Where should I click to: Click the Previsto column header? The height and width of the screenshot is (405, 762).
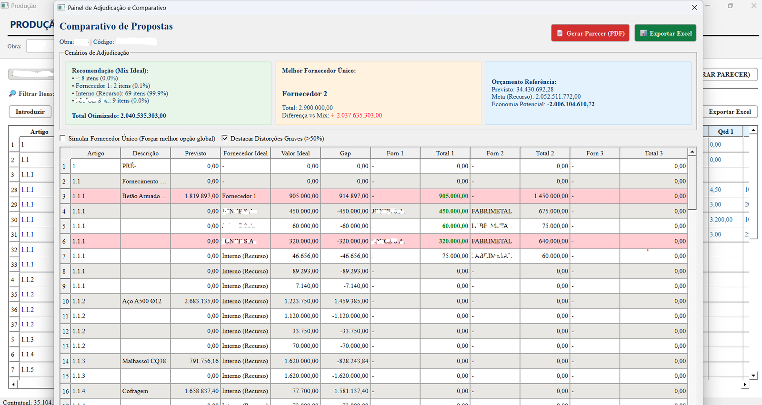pyautogui.click(x=196, y=153)
